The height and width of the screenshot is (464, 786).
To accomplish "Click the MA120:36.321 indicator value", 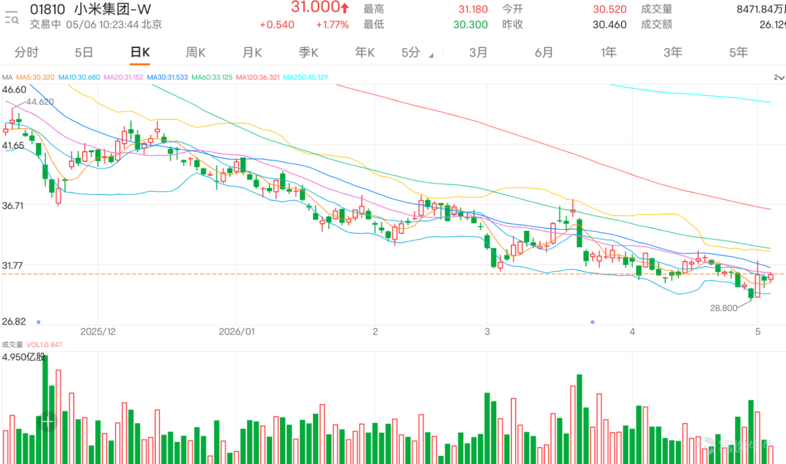I will coord(258,77).
